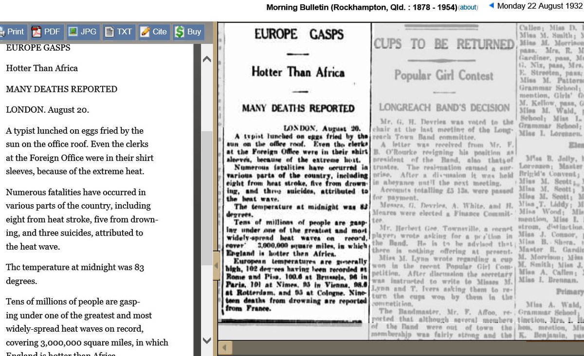Screen dimensions: 584x356
Task: Click 'LONGREACH BAND'S DECISION' heading in scan
Action: coord(444,107)
